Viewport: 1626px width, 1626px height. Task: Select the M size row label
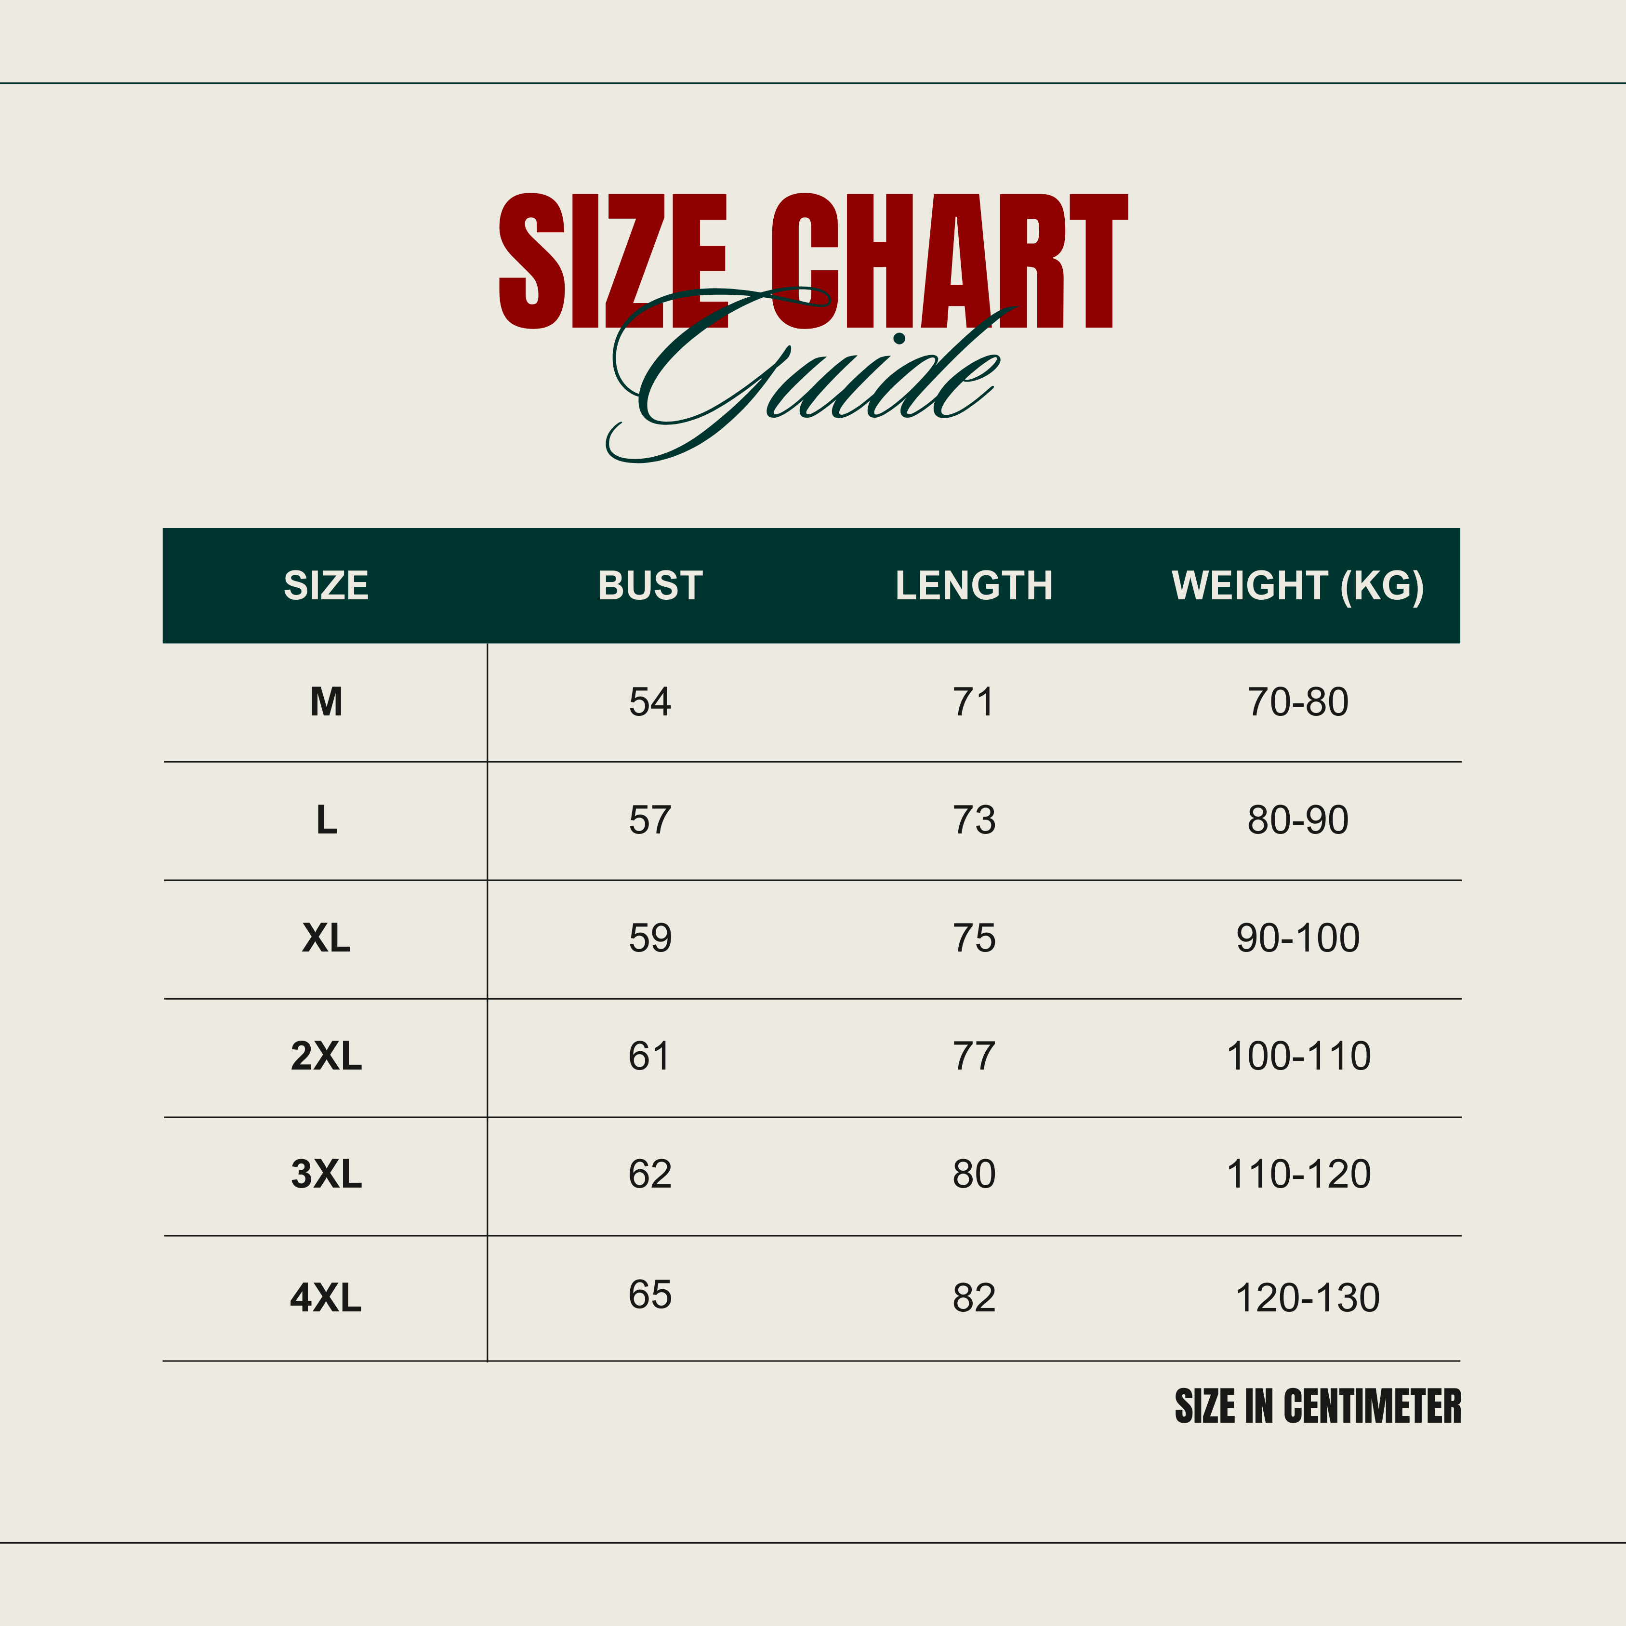(x=326, y=702)
